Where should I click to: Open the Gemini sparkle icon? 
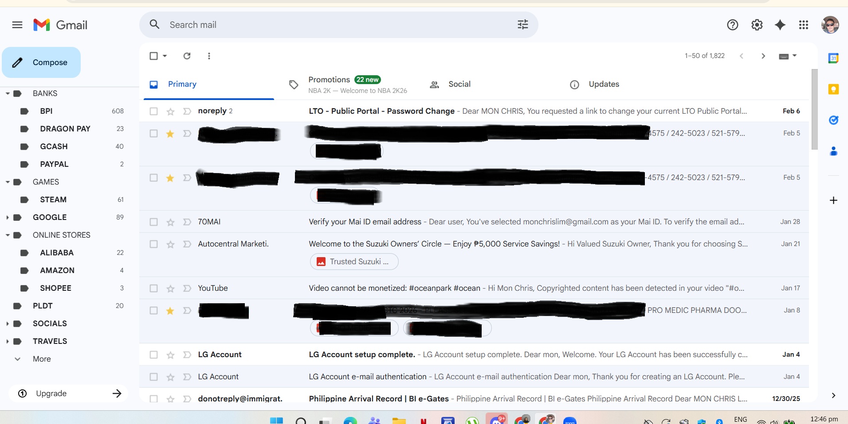tap(780, 25)
